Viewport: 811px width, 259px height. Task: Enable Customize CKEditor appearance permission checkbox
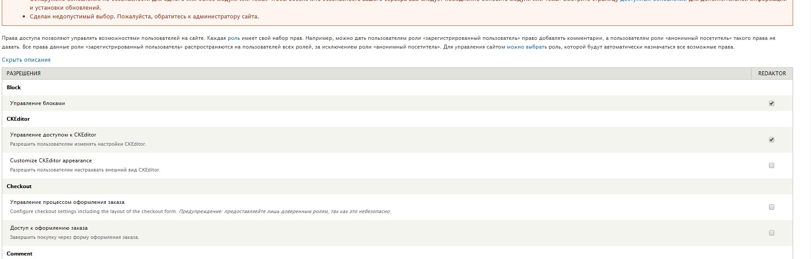(x=771, y=165)
